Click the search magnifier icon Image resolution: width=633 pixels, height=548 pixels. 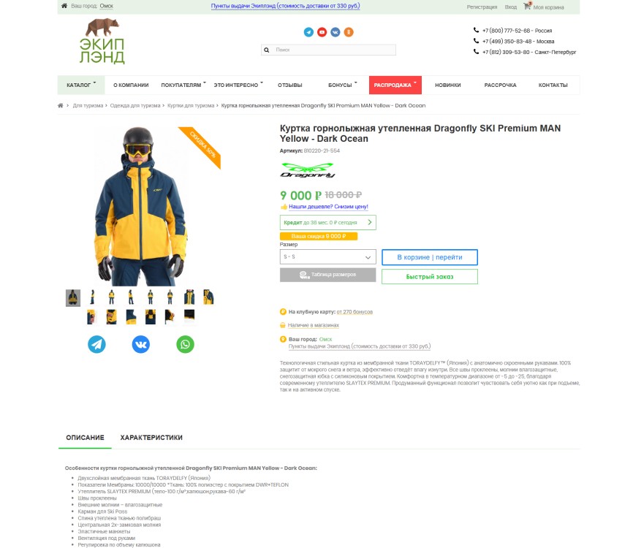tap(267, 50)
